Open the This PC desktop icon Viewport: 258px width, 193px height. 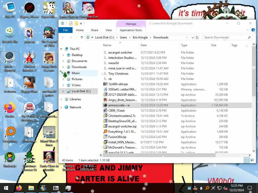[10, 10]
